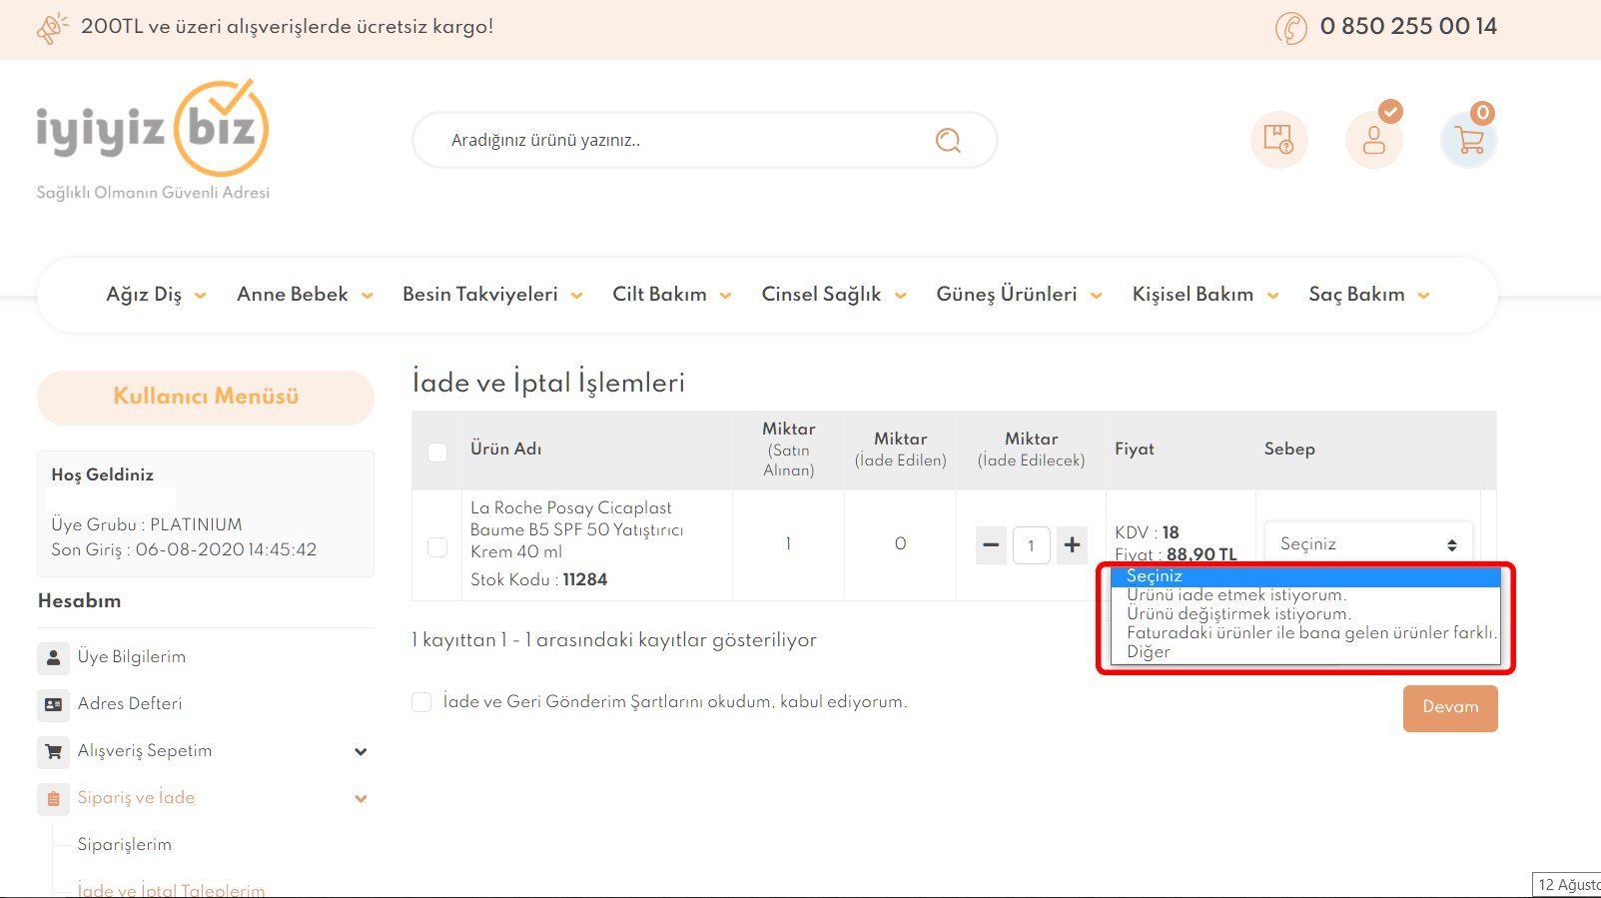This screenshot has height=898, width=1601.
Task: Click the Sipariş ve İade clipboard icon
Action: [54, 798]
